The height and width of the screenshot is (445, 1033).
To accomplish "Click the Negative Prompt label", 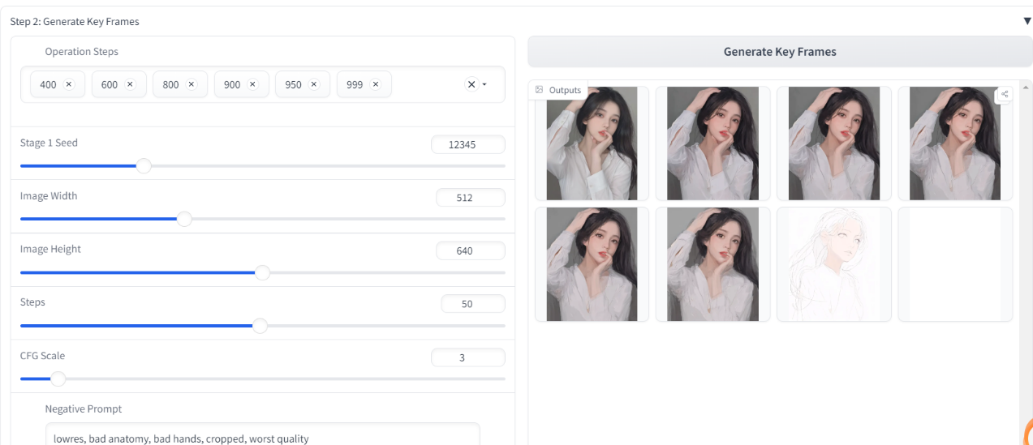I will click(x=84, y=409).
